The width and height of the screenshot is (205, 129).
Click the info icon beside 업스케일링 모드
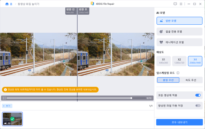click(x=178, y=73)
